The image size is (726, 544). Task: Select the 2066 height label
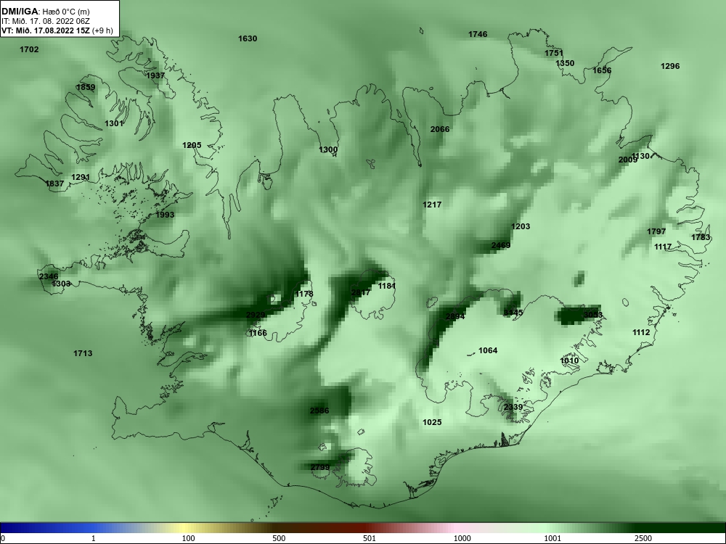point(440,129)
